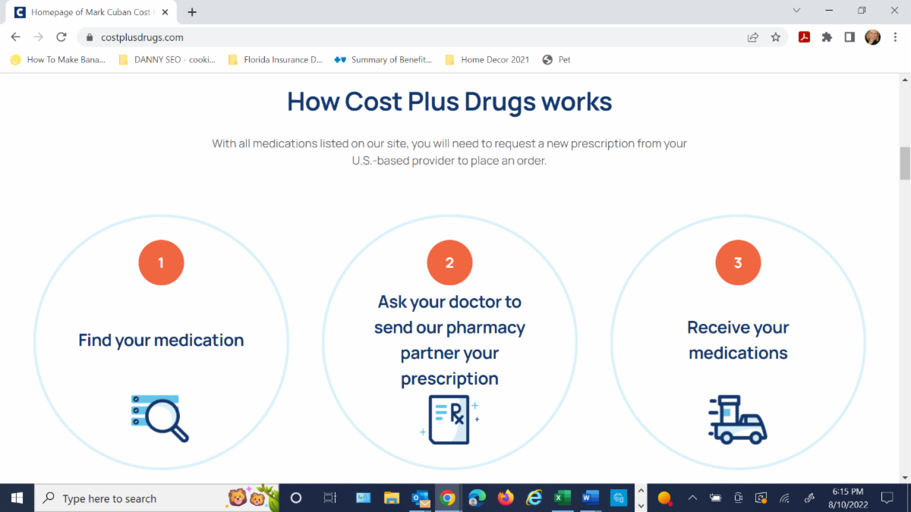Screen dimensions: 911x512
Task: Bookmark this page with the star icon
Action: pos(775,37)
